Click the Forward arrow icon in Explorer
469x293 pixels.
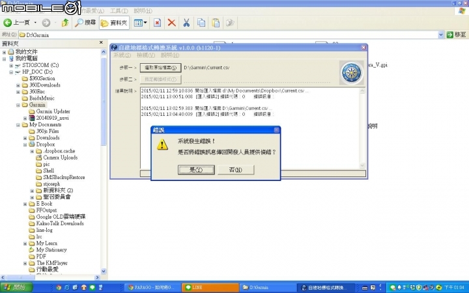pyautogui.click(x=46, y=23)
